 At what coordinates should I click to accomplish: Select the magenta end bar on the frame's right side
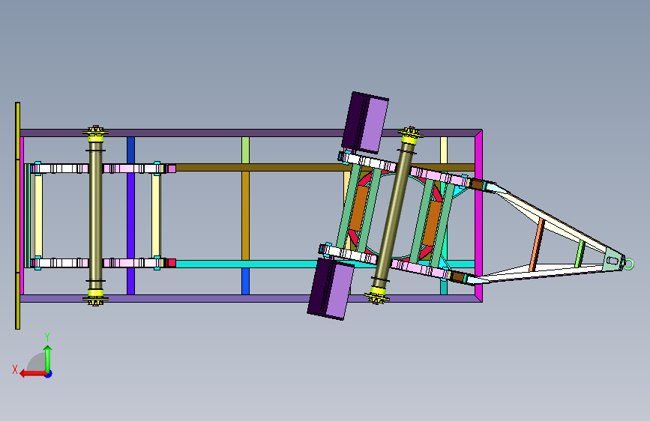tap(478, 216)
